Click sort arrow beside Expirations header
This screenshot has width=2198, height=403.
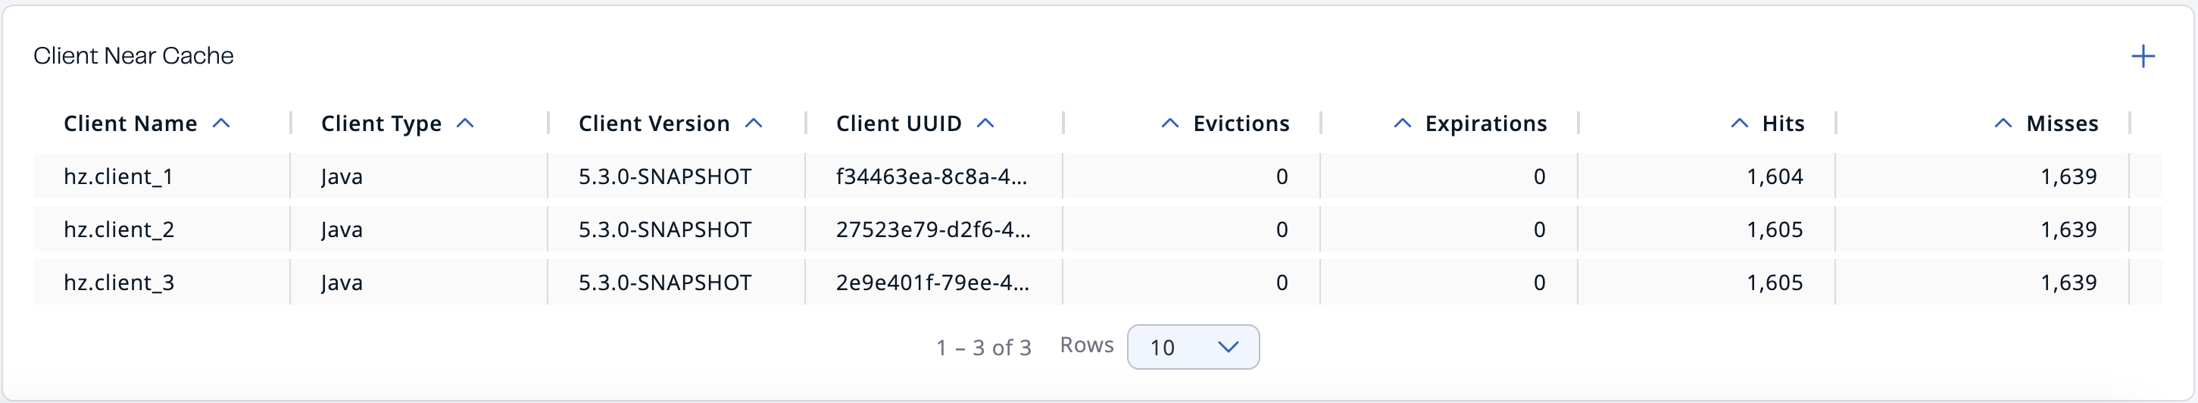pos(1402,123)
